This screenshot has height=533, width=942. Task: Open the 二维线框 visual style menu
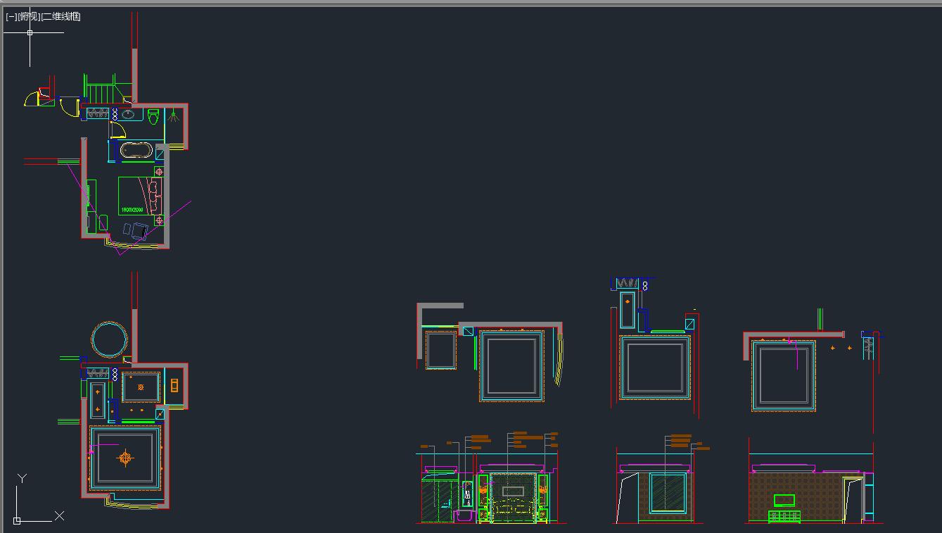61,16
